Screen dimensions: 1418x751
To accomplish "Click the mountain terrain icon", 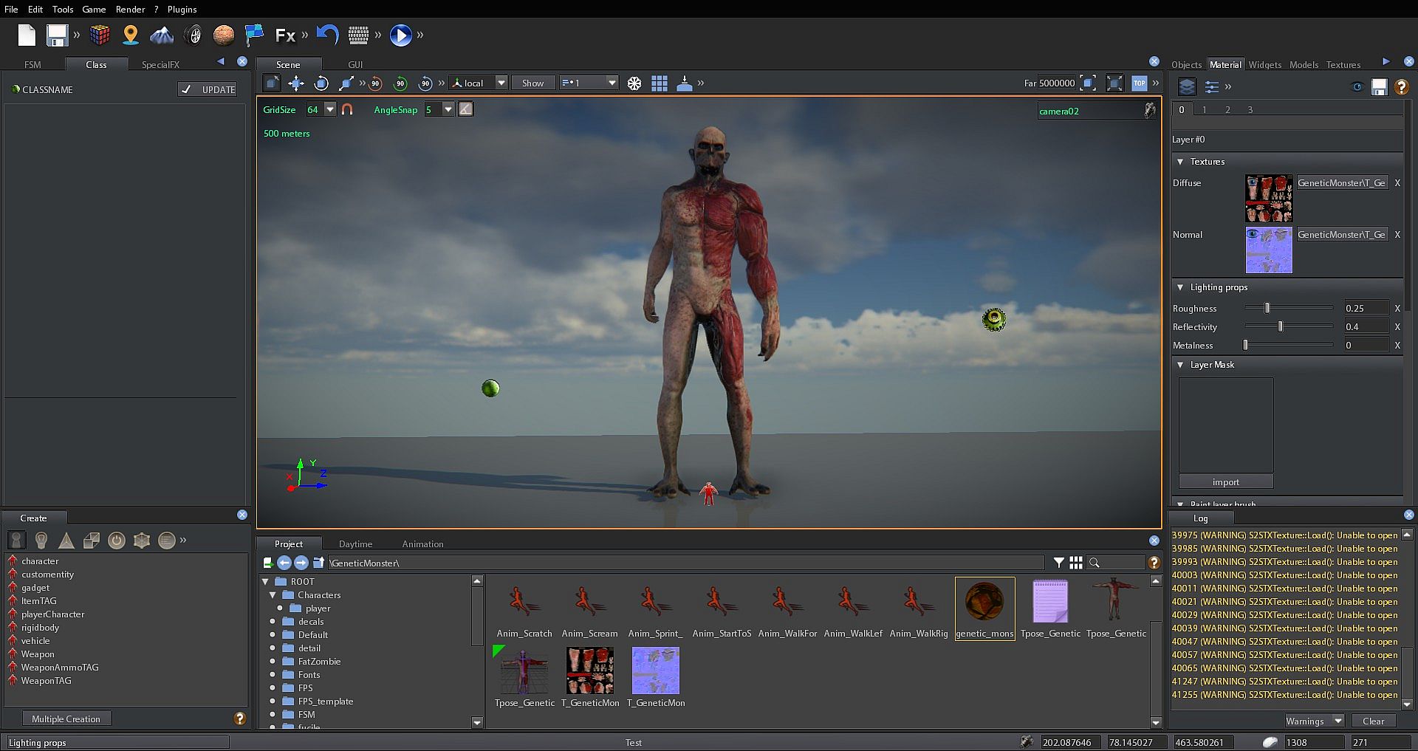I will [x=162, y=35].
